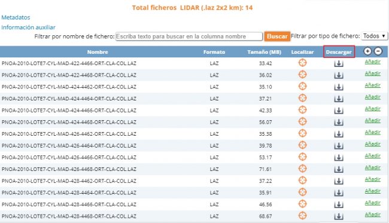Click the plus icon to add all files
This screenshot has height=223, width=389.
[x=367, y=51]
